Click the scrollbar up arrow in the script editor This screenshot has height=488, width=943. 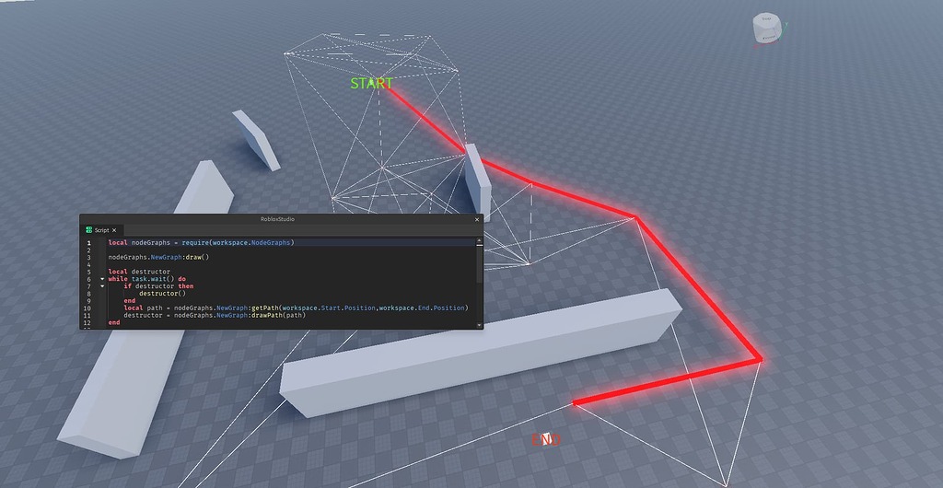click(479, 240)
